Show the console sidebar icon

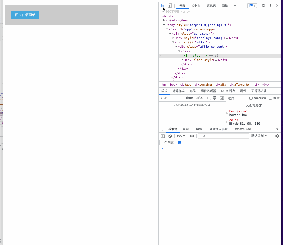[163, 136]
